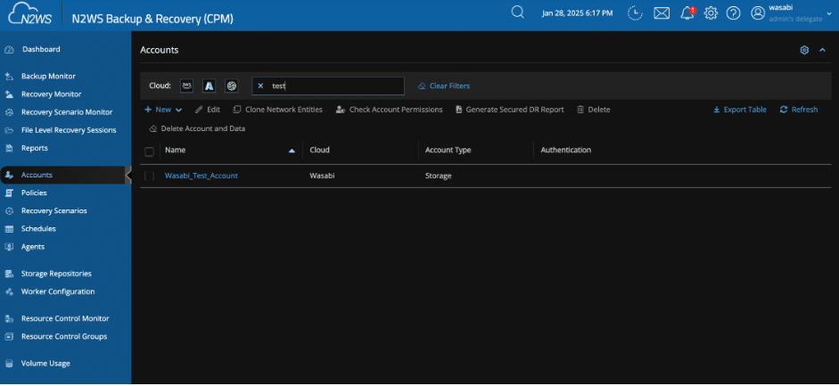This screenshot has width=839, height=386.
Task: Click the date and time display
Action: [x=577, y=13]
